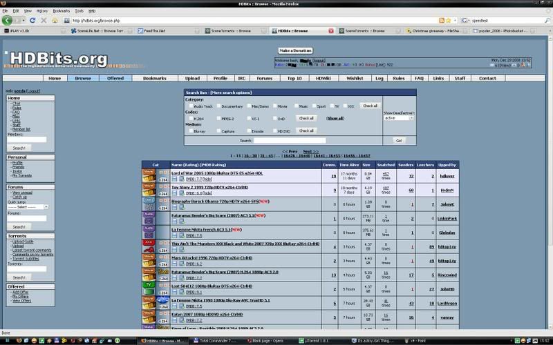Download the Toy Story 2 torrent floppy icon
The width and height of the screenshot is (553, 345).
pyautogui.click(x=174, y=193)
